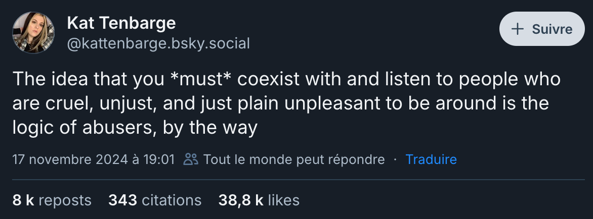This screenshot has width=593, height=219.
Task: Click the people icon for reply settings
Action: (191, 159)
